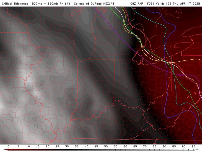Click the "10" value on the RH scale

[28, 146]
